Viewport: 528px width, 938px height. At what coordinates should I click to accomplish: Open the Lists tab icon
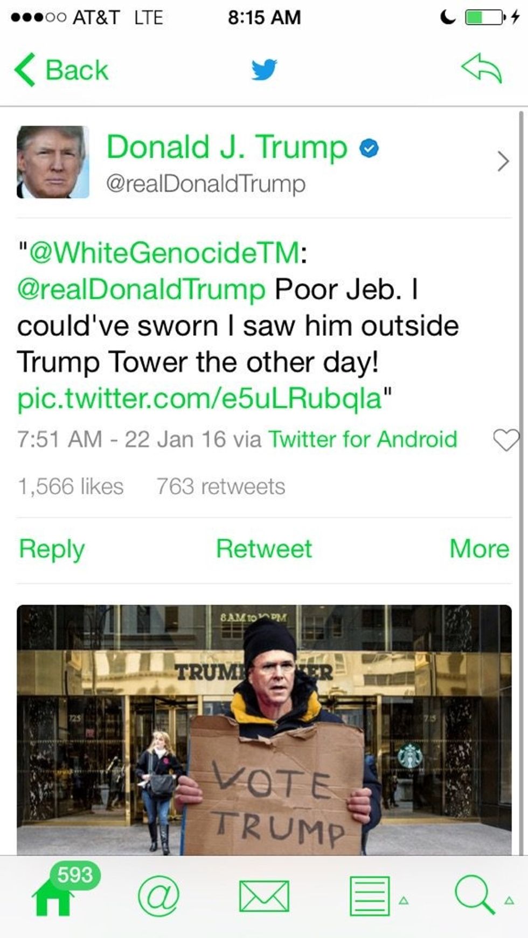click(370, 896)
